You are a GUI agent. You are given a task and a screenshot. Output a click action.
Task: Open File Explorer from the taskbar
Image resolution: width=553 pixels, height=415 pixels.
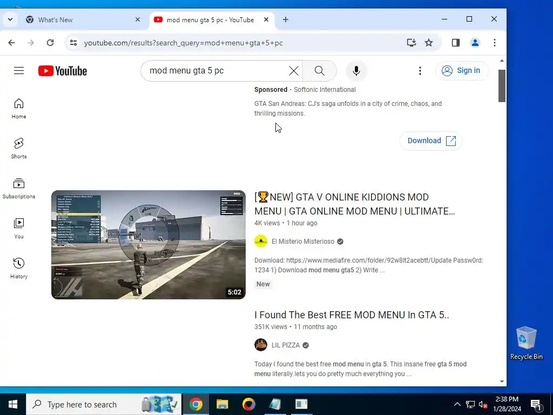click(x=222, y=404)
